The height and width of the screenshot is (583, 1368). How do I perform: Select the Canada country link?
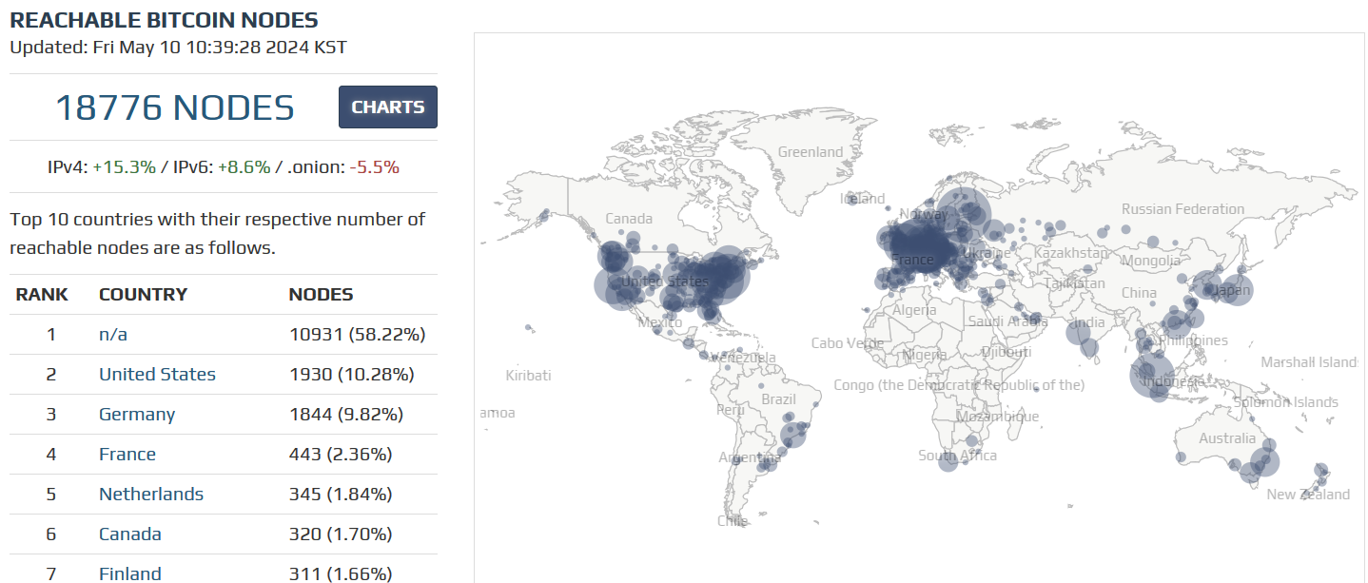click(x=130, y=534)
